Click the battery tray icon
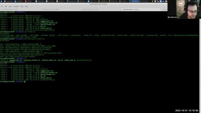 153,1
